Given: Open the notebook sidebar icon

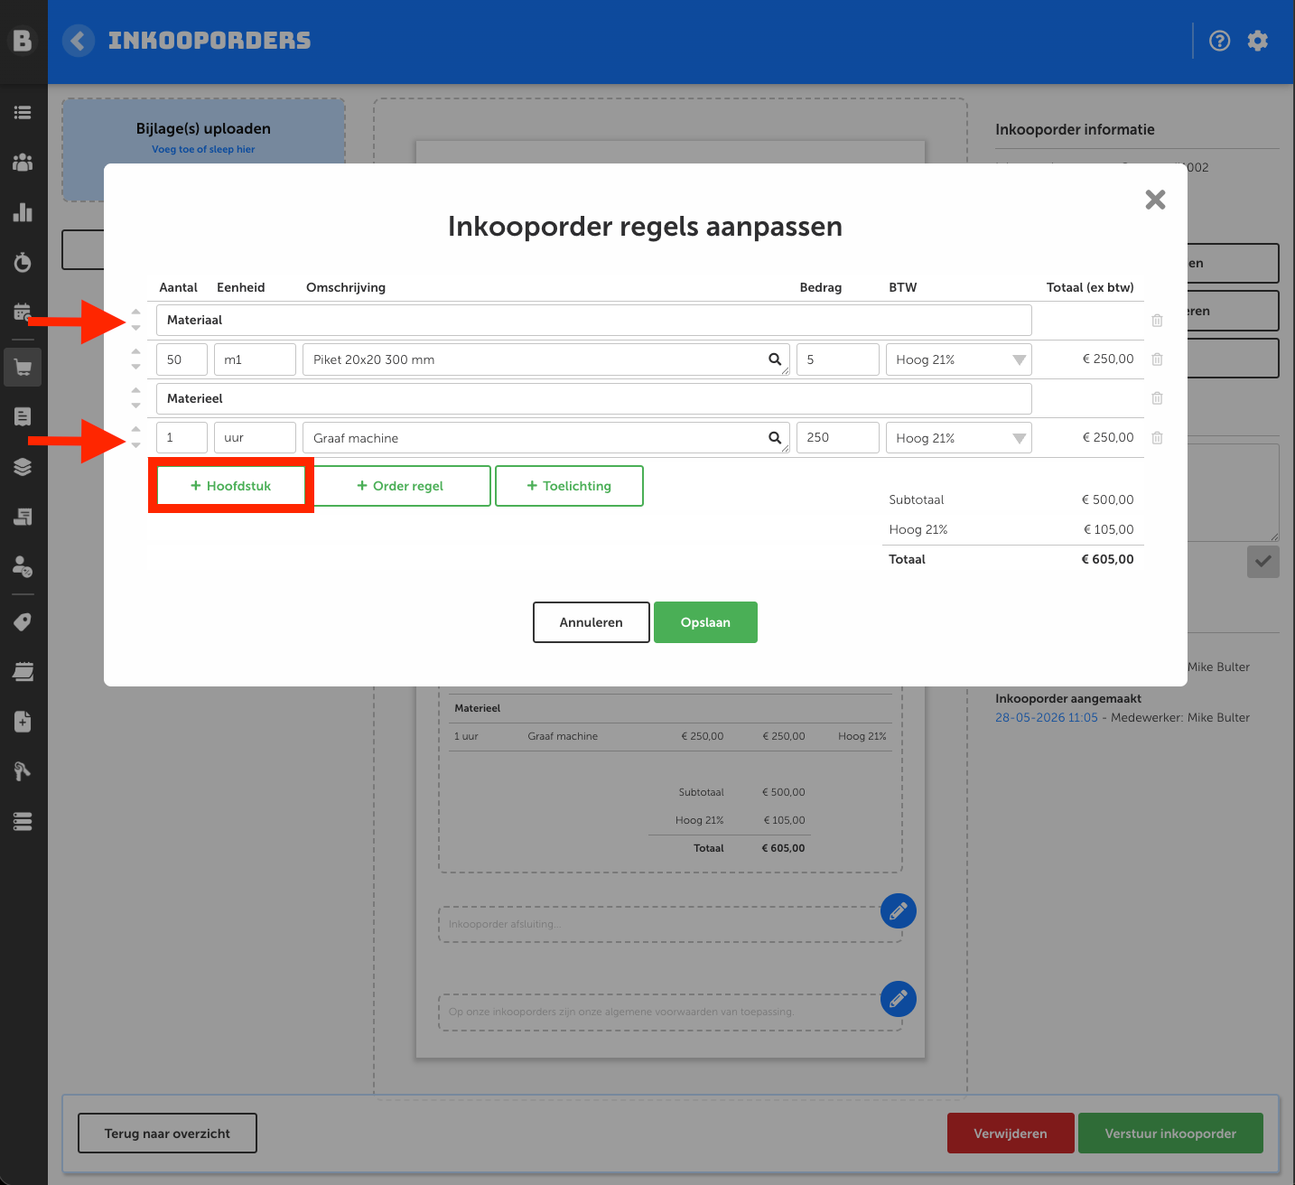Looking at the screenshot, I should tap(23, 672).
